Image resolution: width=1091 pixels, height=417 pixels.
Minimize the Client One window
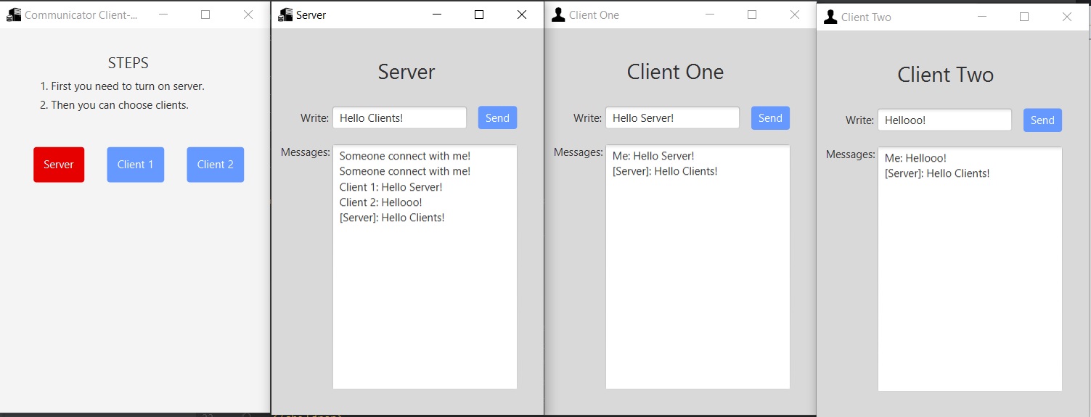[x=709, y=15]
